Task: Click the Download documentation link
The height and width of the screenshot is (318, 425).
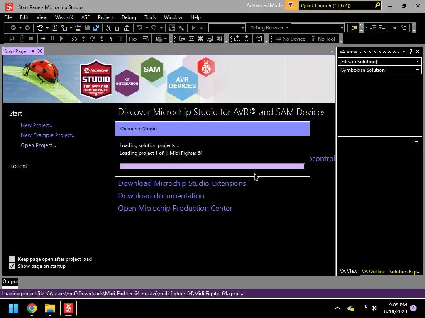Action: pos(161,196)
